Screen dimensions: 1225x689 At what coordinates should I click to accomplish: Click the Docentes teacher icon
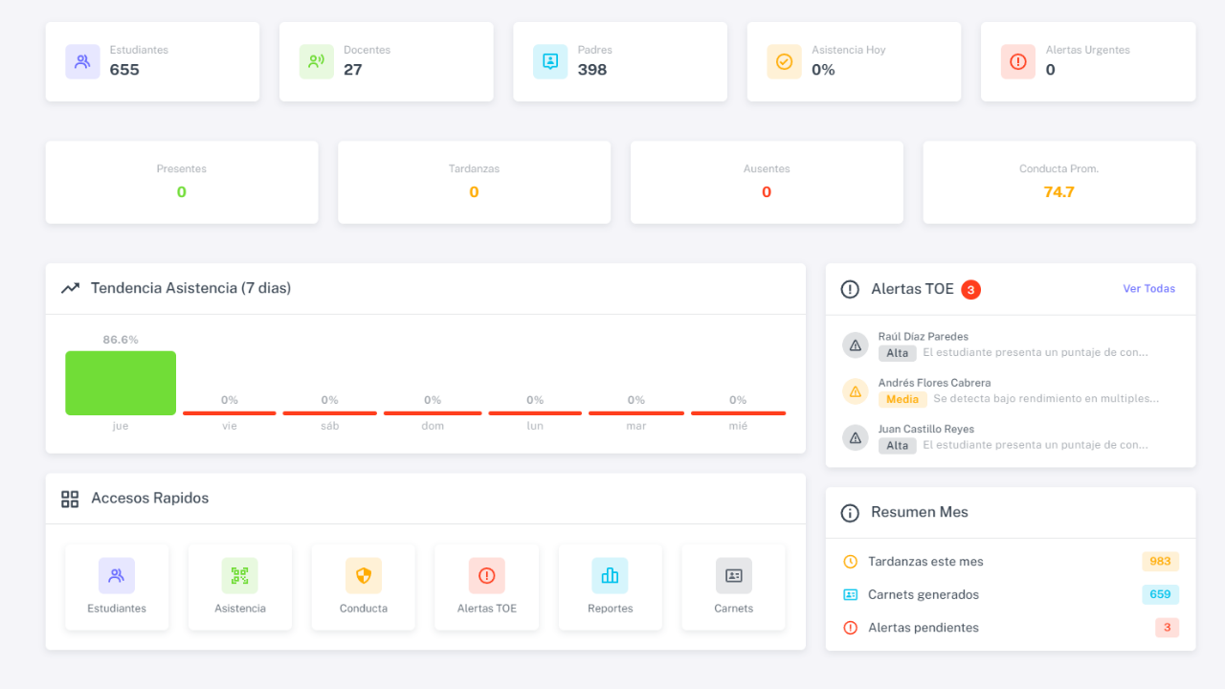pyautogui.click(x=316, y=61)
